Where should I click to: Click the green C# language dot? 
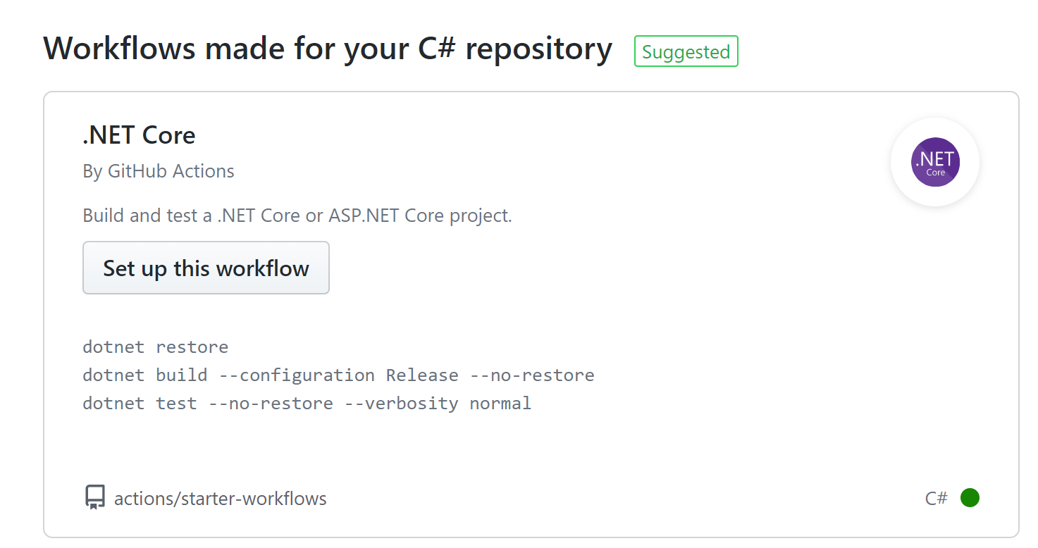tap(970, 498)
